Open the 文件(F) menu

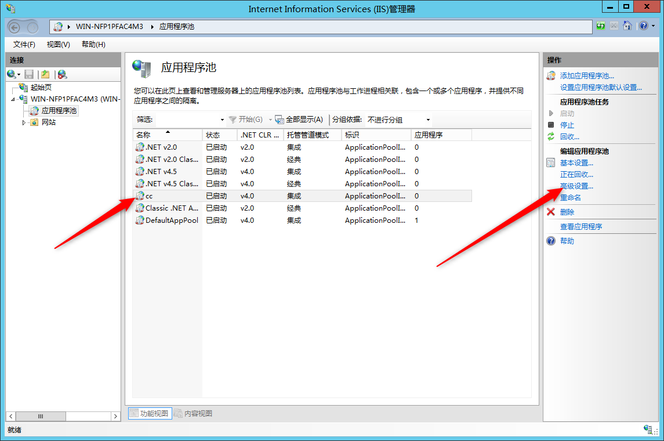[24, 45]
